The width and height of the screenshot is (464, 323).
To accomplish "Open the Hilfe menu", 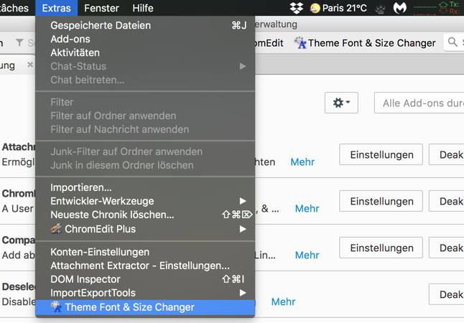I will click(x=143, y=8).
